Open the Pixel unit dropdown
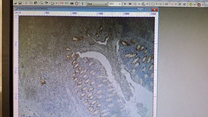The image size is (208, 117). tap(97, 4)
